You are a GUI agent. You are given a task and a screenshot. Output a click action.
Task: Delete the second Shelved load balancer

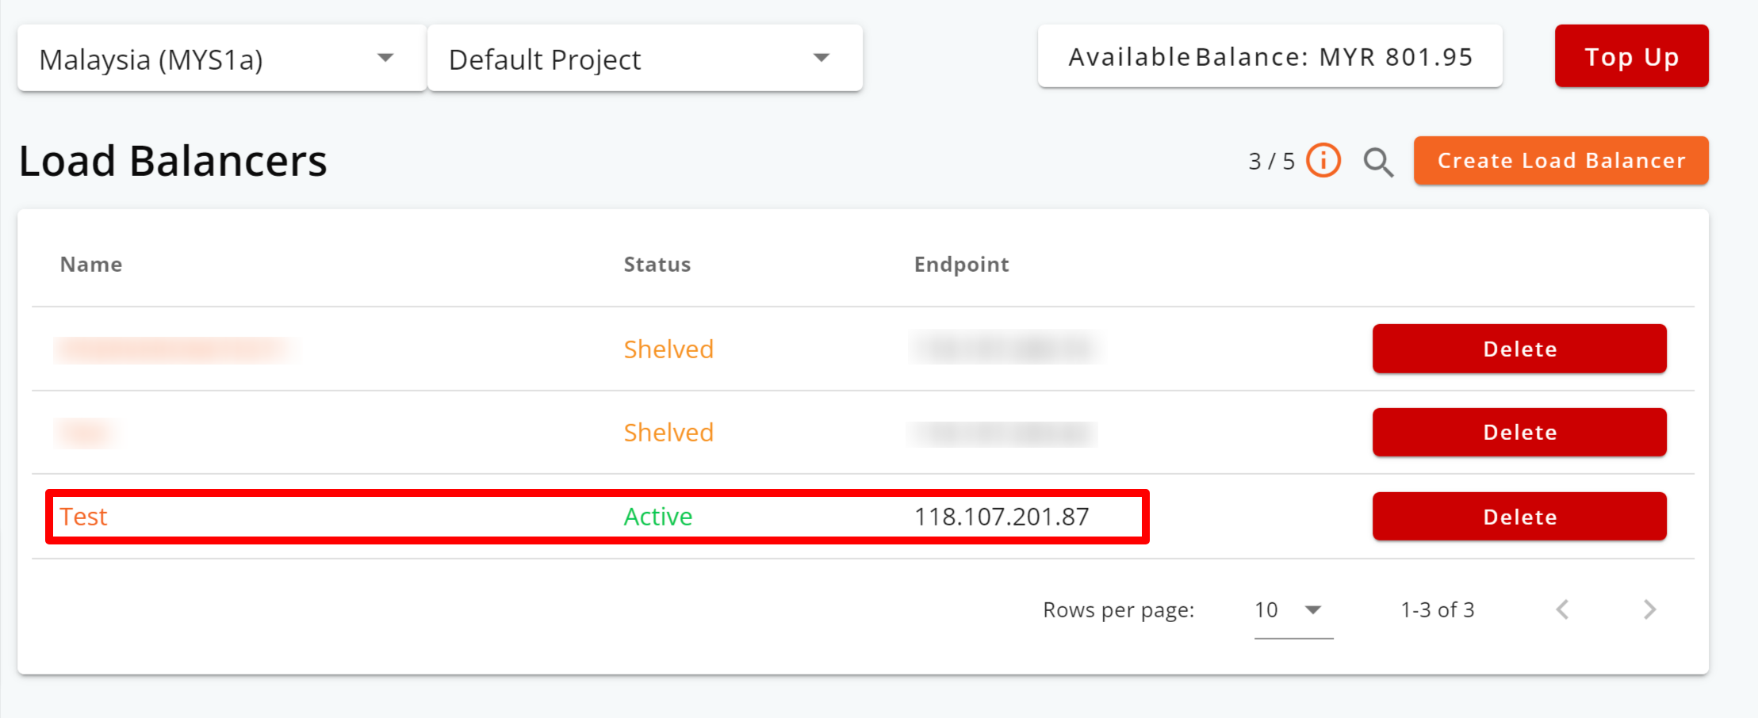point(1519,433)
